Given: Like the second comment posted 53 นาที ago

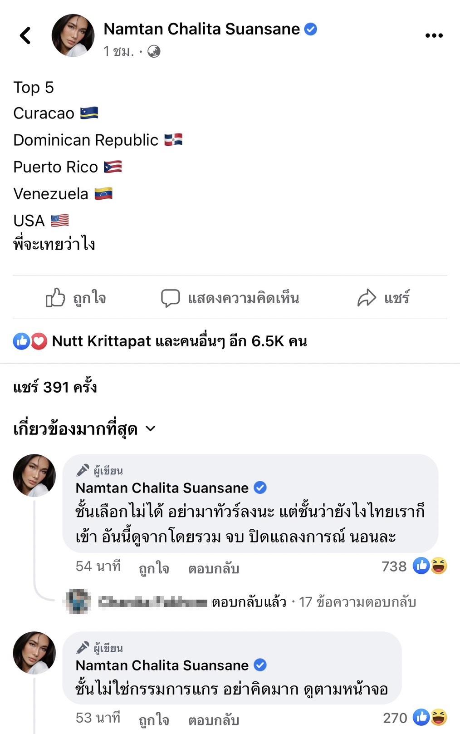Looking at the screenshot, I should pos(153,719).
